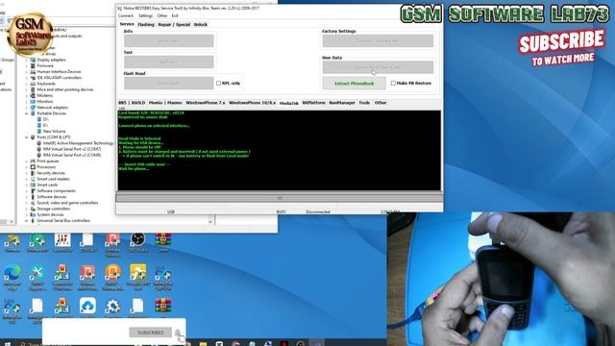This screenshot has height=346, width=615.
Task: Collapse the Ports (COM & LPT) node
Action: (x=27, y=137)
